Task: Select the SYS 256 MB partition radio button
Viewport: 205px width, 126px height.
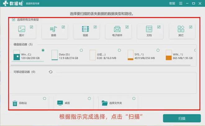Action: [157, 50]
